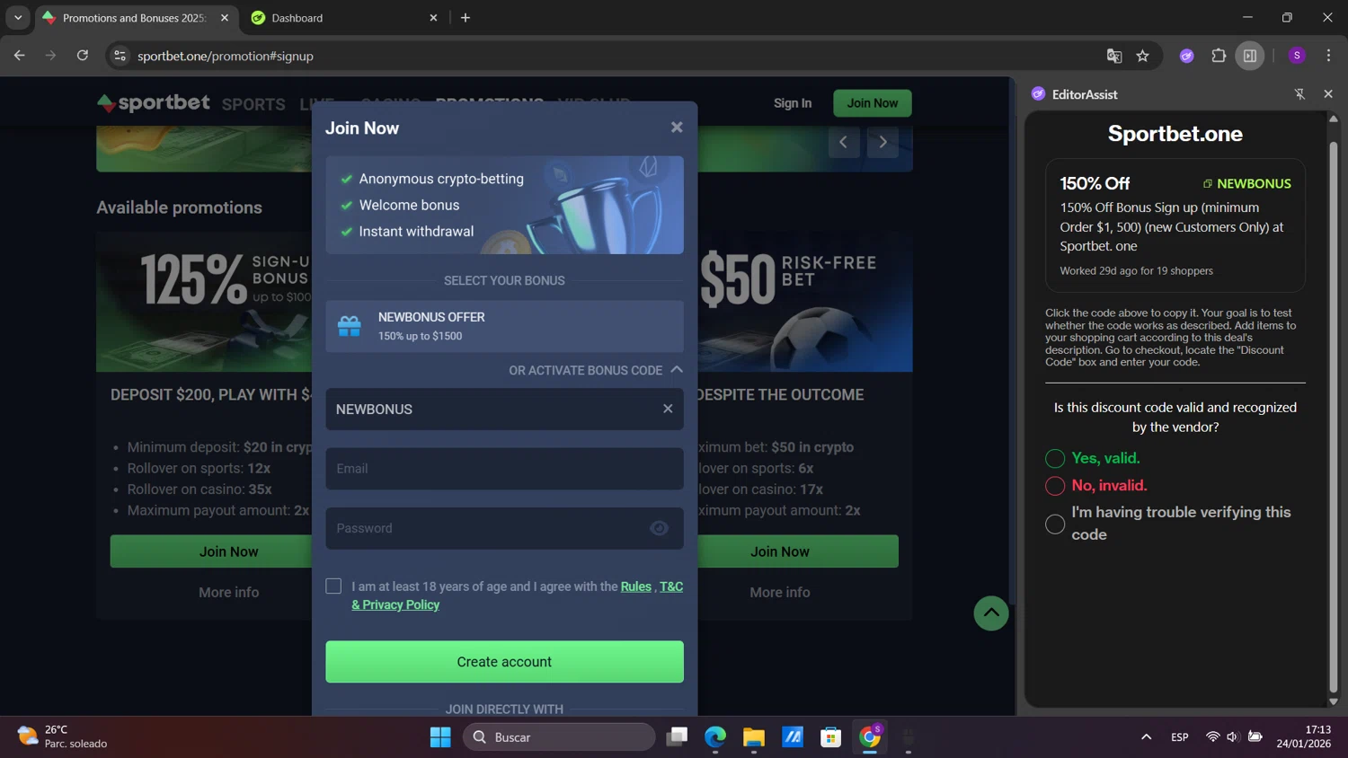Screen dimensions: 1348x758
Task: Go back in browser history
Action: pyautogui.click(x=20, y=56)
